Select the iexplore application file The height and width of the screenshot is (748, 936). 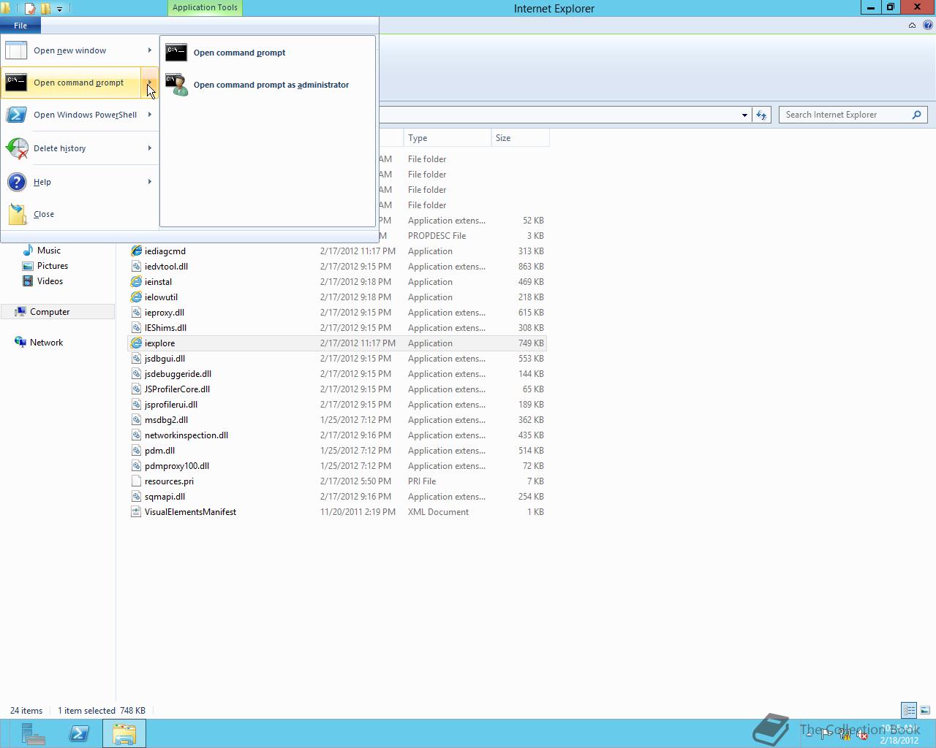(x=337, y=343)
